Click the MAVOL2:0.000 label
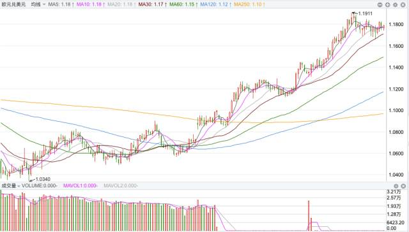 pos(121,185)
